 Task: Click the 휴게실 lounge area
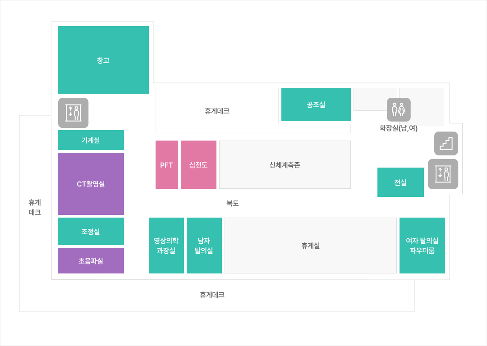pyautogui.click(x=311, y=246)
